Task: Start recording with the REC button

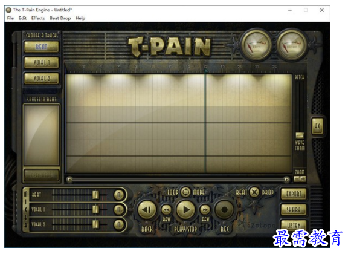Action: click(224, 210)
